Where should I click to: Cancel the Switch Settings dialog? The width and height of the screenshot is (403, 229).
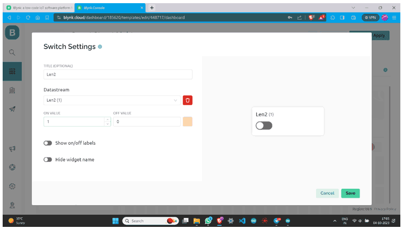pos(327,193)
